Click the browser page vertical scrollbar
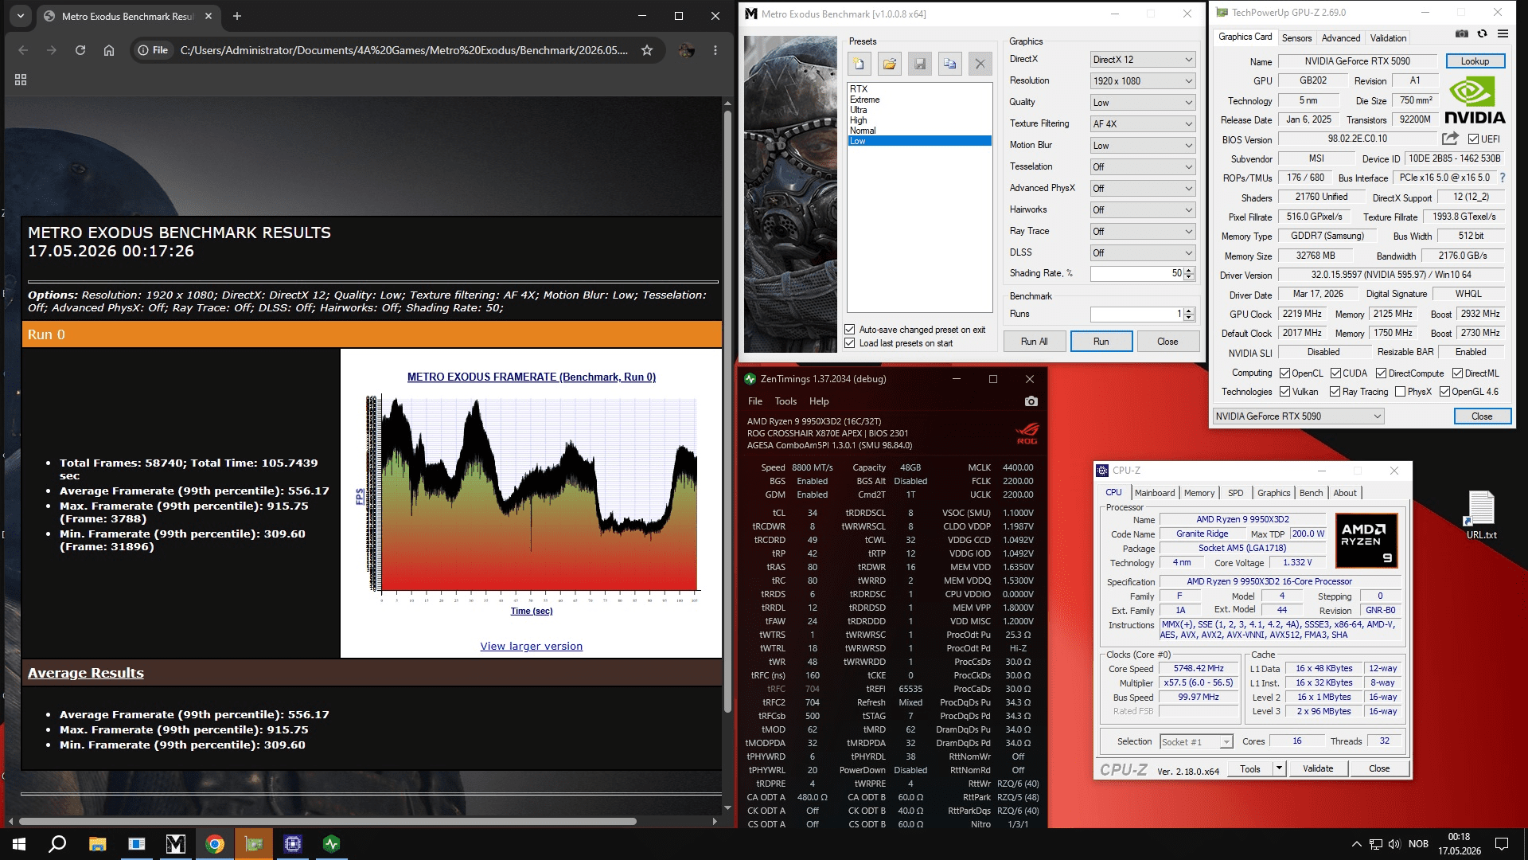The height and width of the screenshot is (860, 1528). coord(727,410)
